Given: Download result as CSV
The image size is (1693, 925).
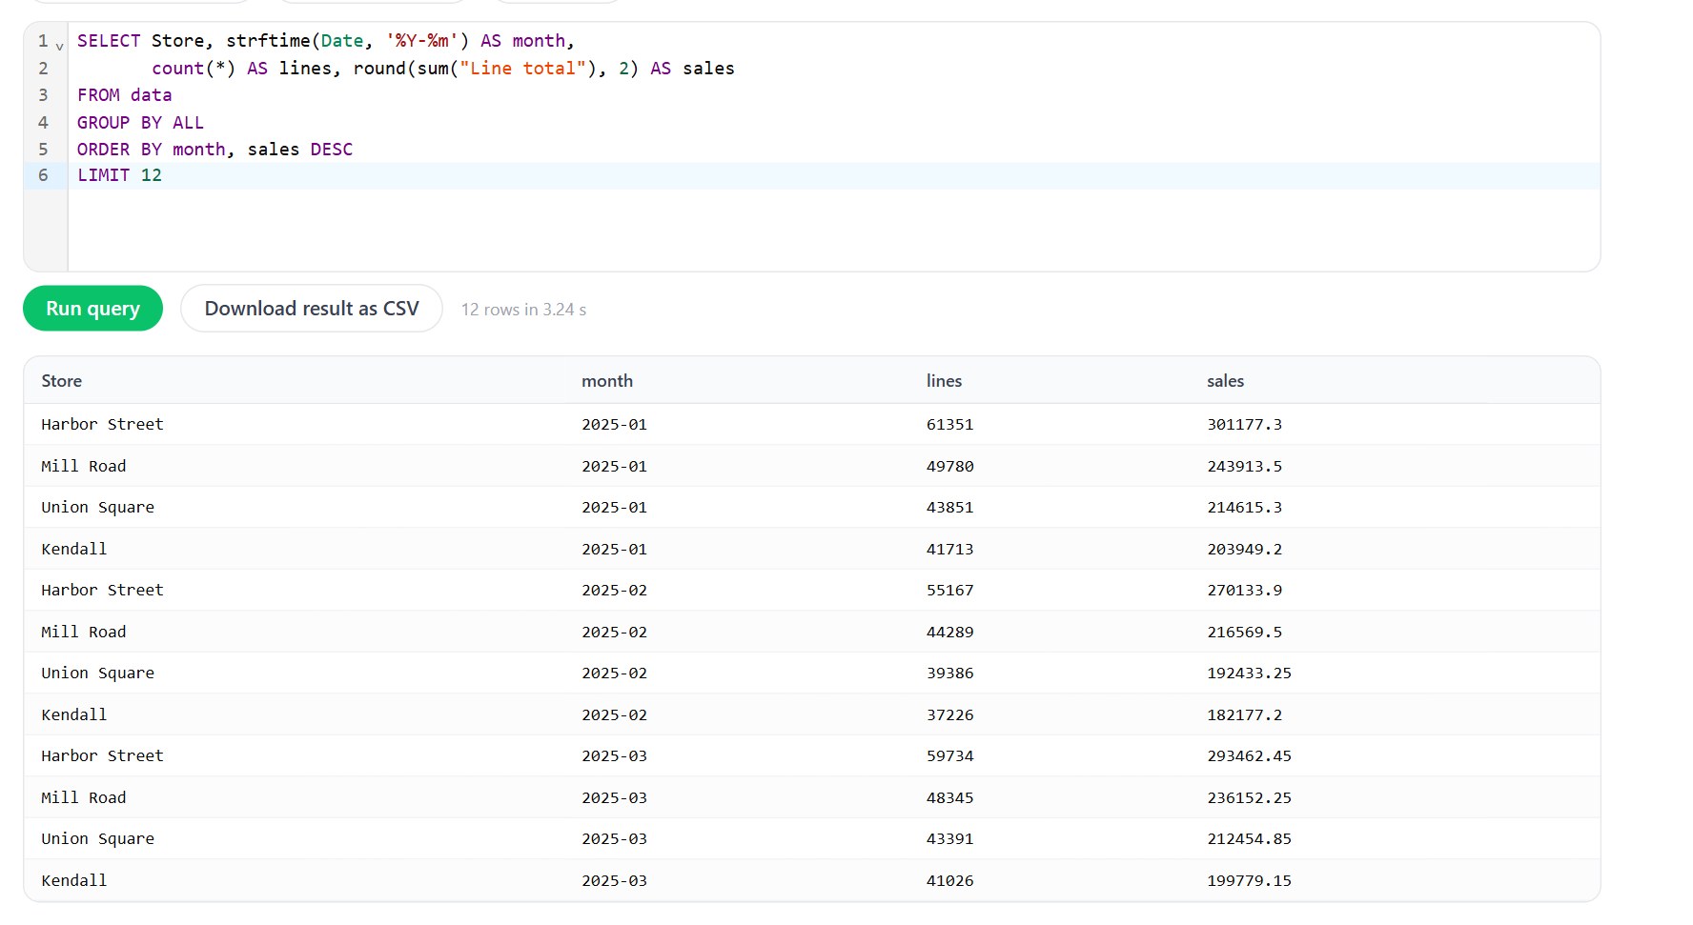Looking at the screenshot, I should (x=312, y=309).
